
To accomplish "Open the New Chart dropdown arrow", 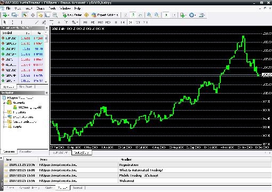I will point(9,15).
